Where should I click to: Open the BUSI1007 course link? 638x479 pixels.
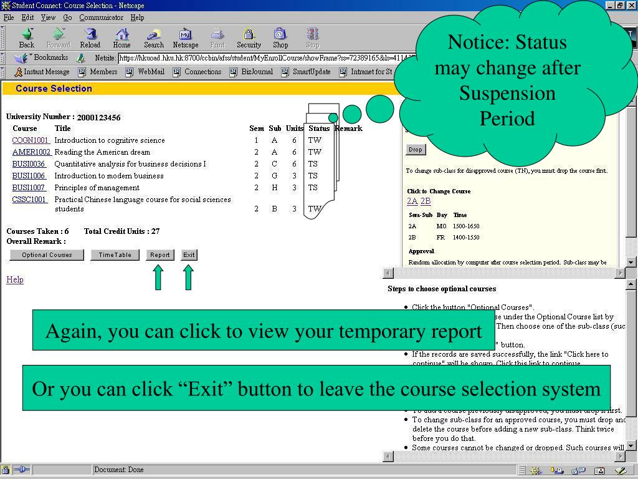[29, 187]
